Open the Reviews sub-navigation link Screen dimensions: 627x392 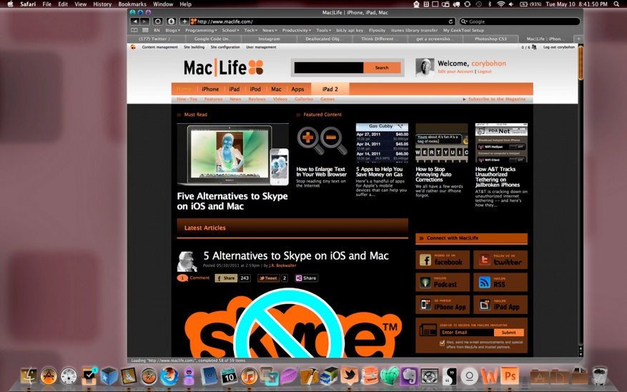coord(257,99)
